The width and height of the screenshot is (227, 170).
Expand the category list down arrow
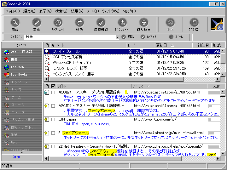(22, 152)
